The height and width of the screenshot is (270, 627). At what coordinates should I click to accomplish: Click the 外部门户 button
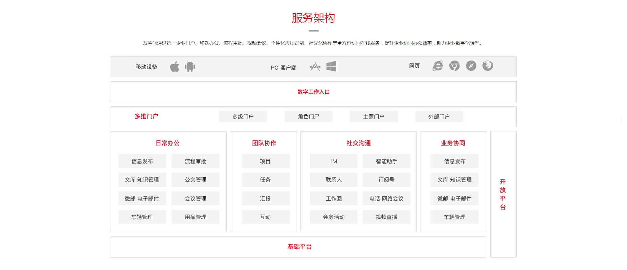tap(439, 117)
